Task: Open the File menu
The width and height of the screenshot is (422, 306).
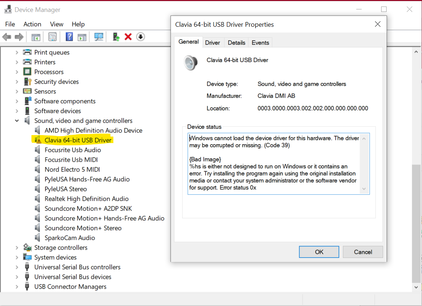Action: (x=10, y=24)
